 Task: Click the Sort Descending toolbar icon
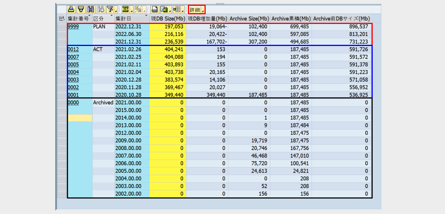point(81,9)
